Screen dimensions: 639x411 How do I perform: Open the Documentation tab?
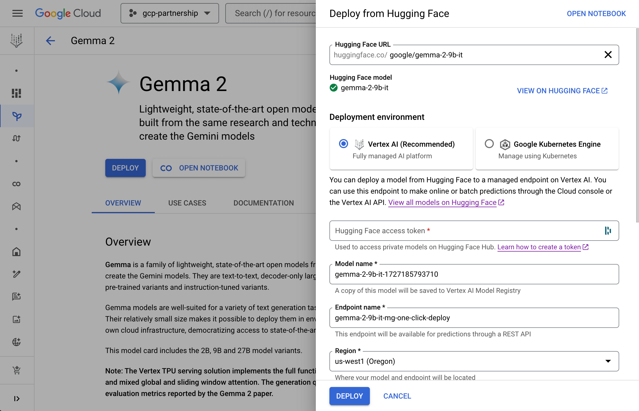point(263,203)
